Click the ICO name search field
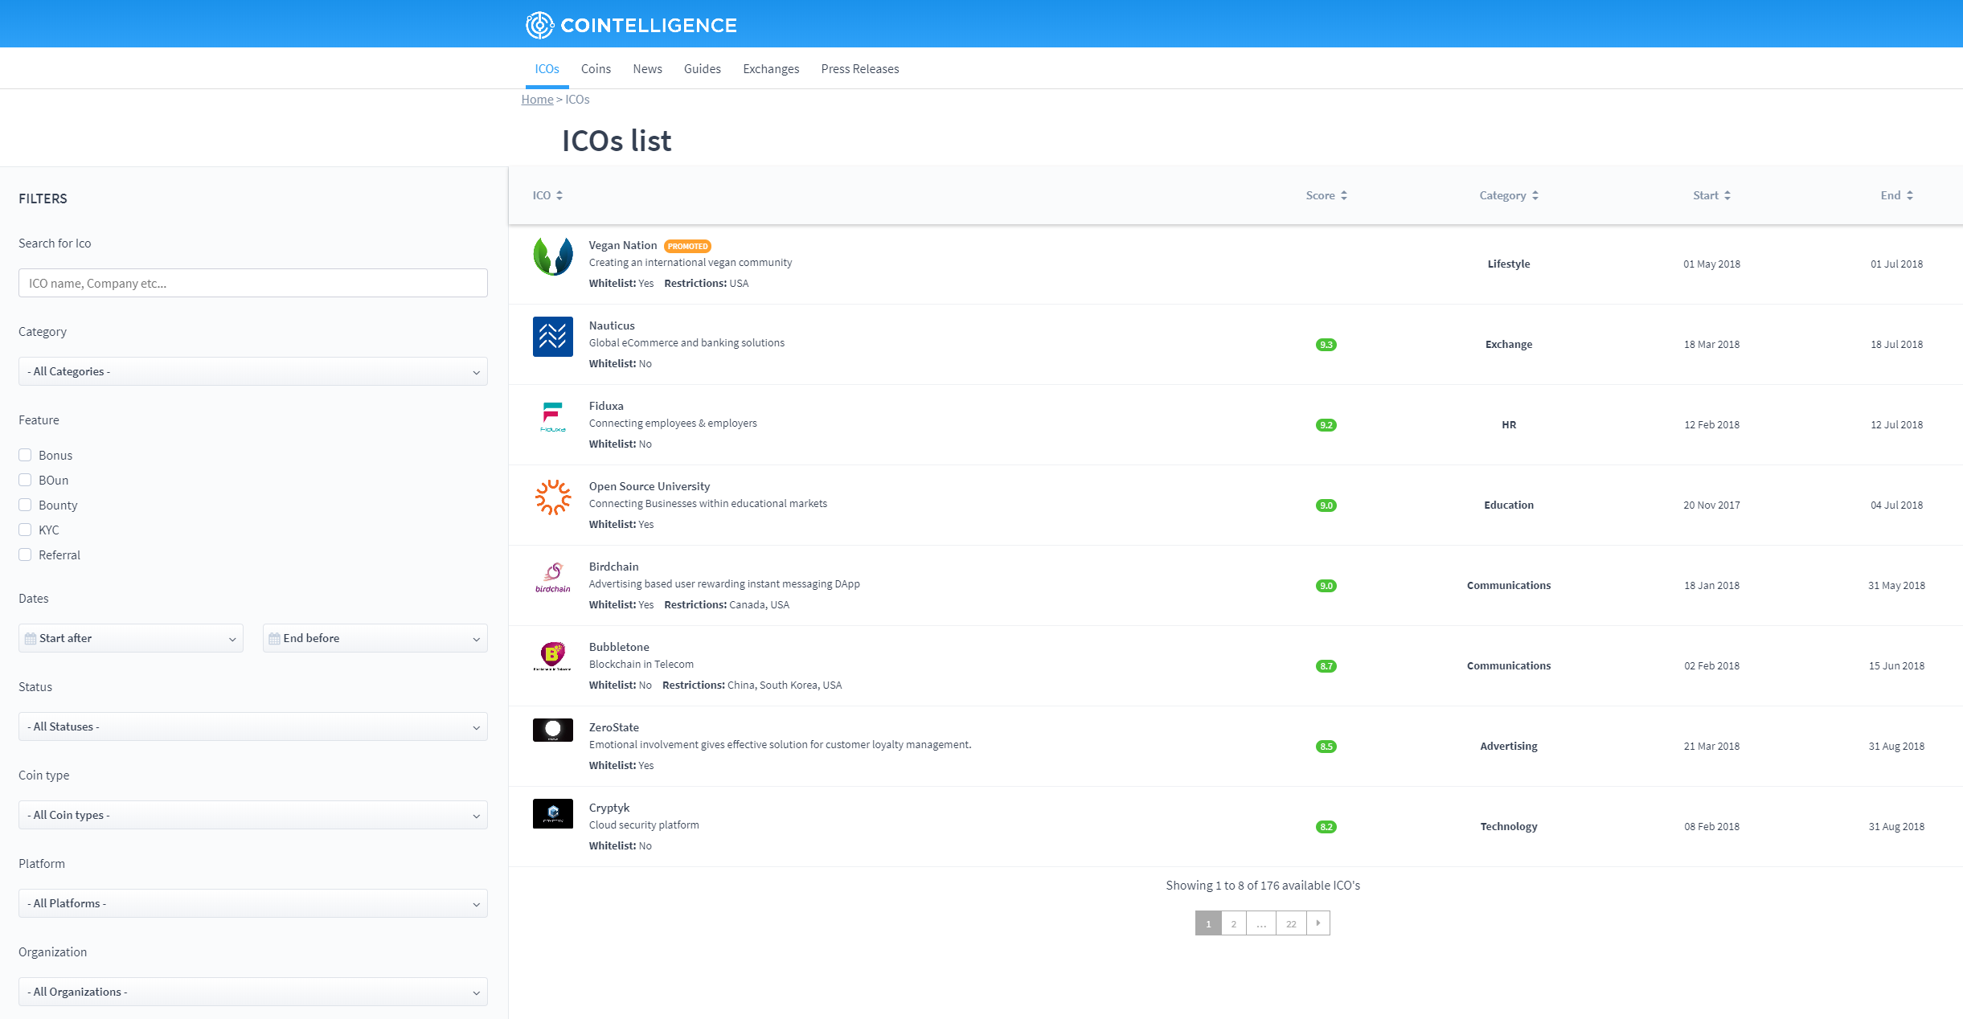Viewport: 1963px width, 1019px height. pos(252,283)
